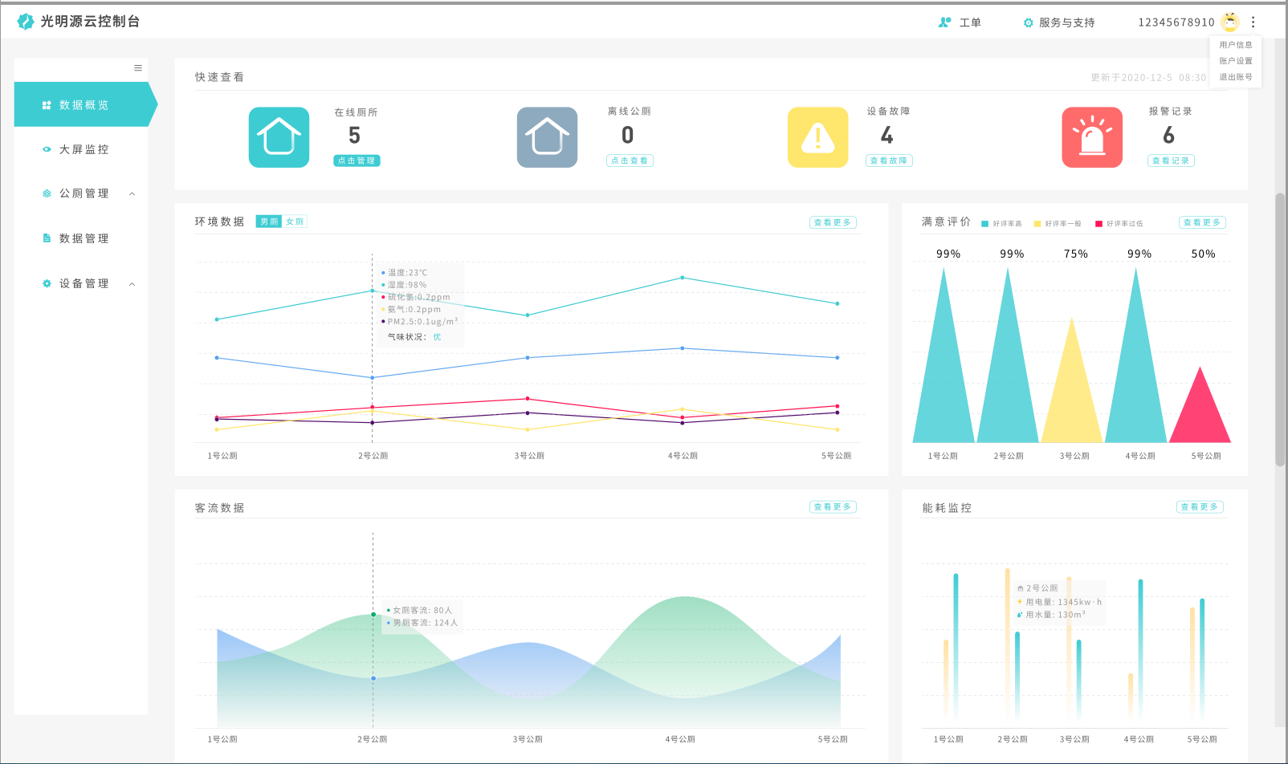Click the 快速查看 section heading

coord(219,77)
